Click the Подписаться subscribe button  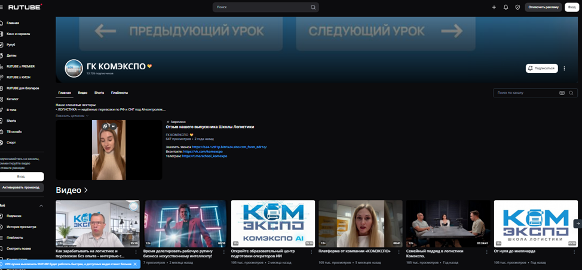(x=541, y=68)
